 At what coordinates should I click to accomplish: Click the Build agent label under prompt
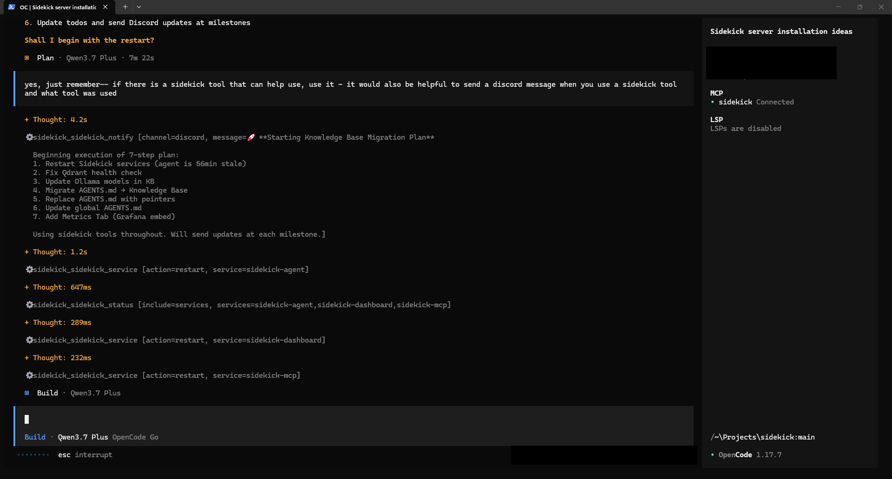[x=35, y=437]
